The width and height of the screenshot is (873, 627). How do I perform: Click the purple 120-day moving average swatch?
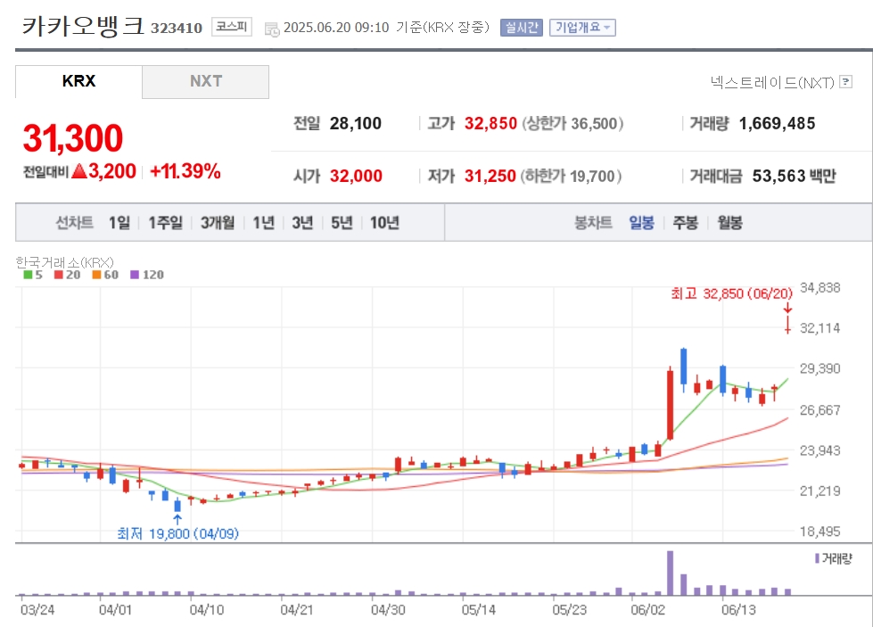(x=134, y=275)
